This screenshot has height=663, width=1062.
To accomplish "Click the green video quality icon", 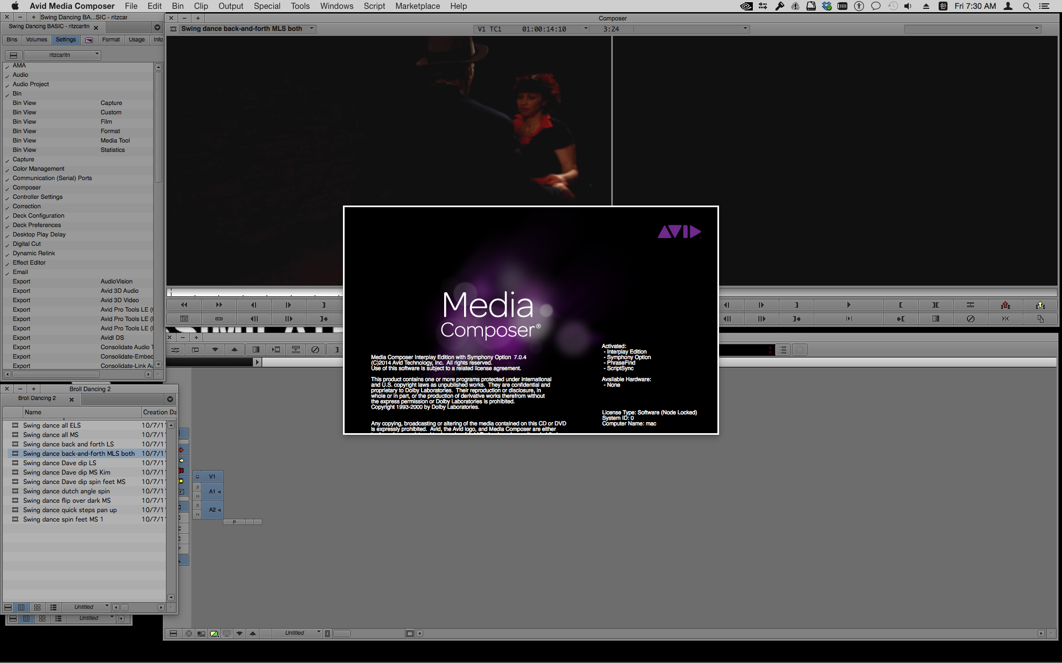I will (x=214, y=634).
